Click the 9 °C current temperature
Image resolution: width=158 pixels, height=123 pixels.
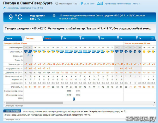coord(15,17)
